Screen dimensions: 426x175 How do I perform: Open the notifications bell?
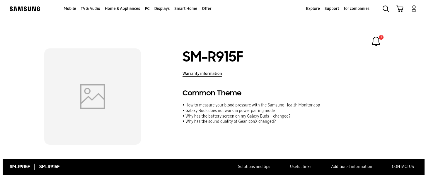[x=376, y=41]
